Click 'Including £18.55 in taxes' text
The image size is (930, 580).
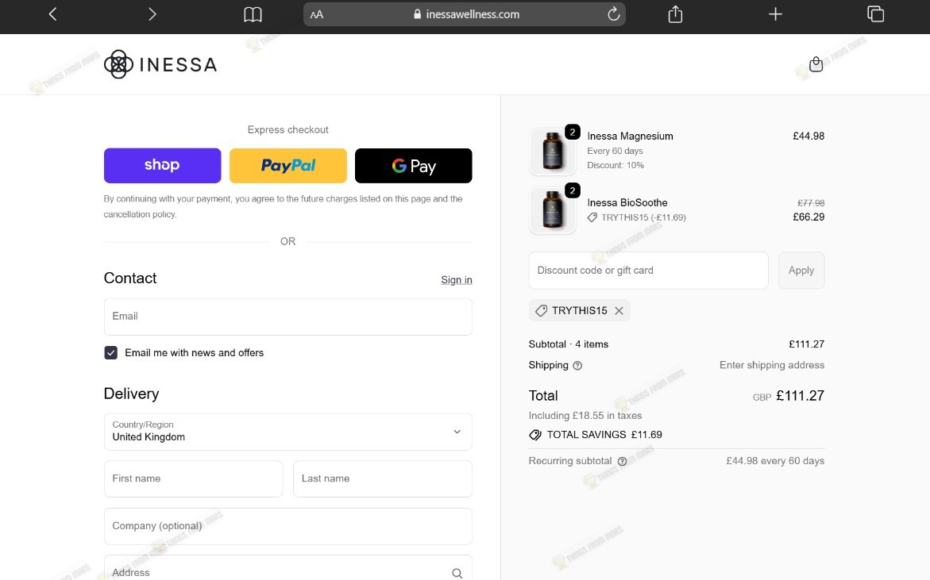585,416
